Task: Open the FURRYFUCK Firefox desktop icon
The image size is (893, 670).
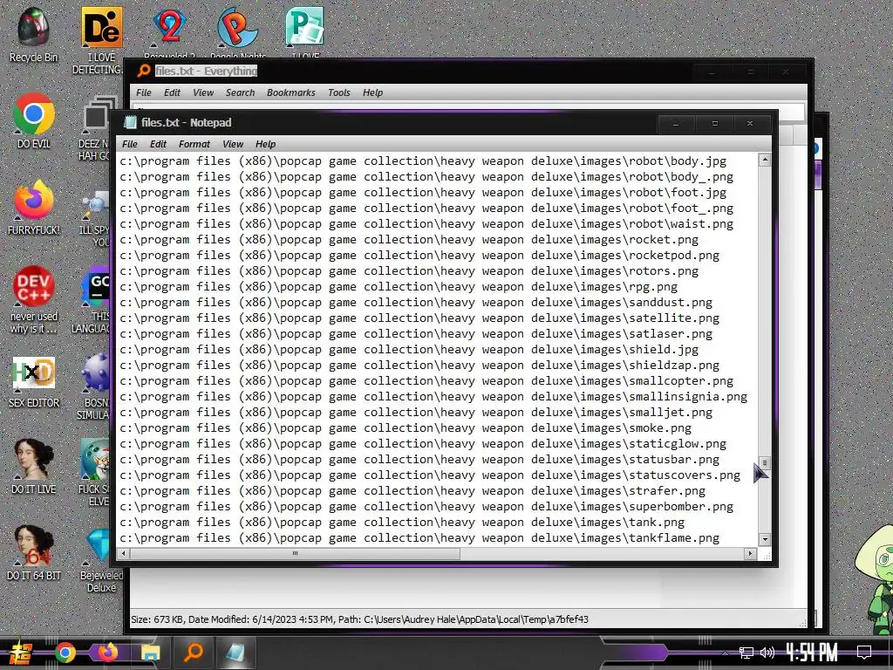Action: coord(34,208)
